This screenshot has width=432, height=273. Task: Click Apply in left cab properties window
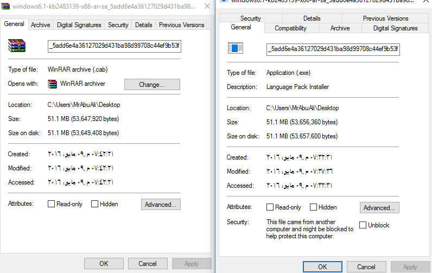(192, 264)
